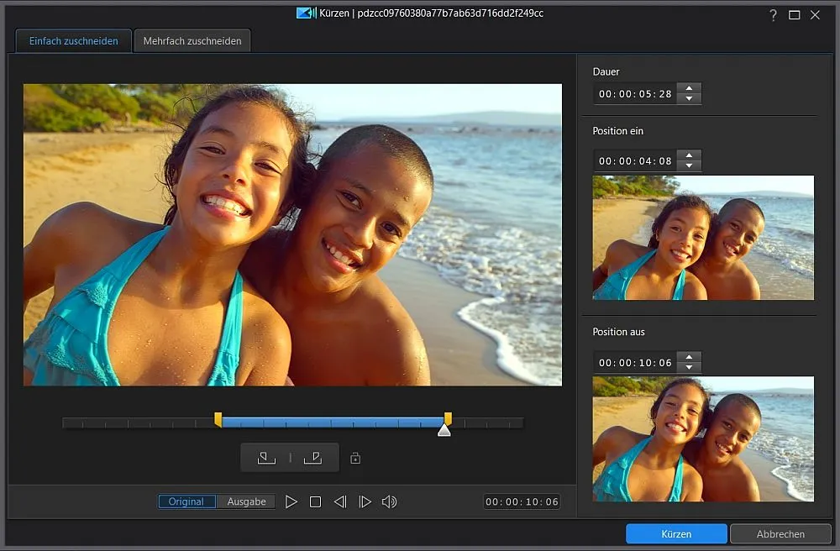The image size is (840, 551).
Task: Increase Position aus with up arrow
Action: (x=689, y=357)
